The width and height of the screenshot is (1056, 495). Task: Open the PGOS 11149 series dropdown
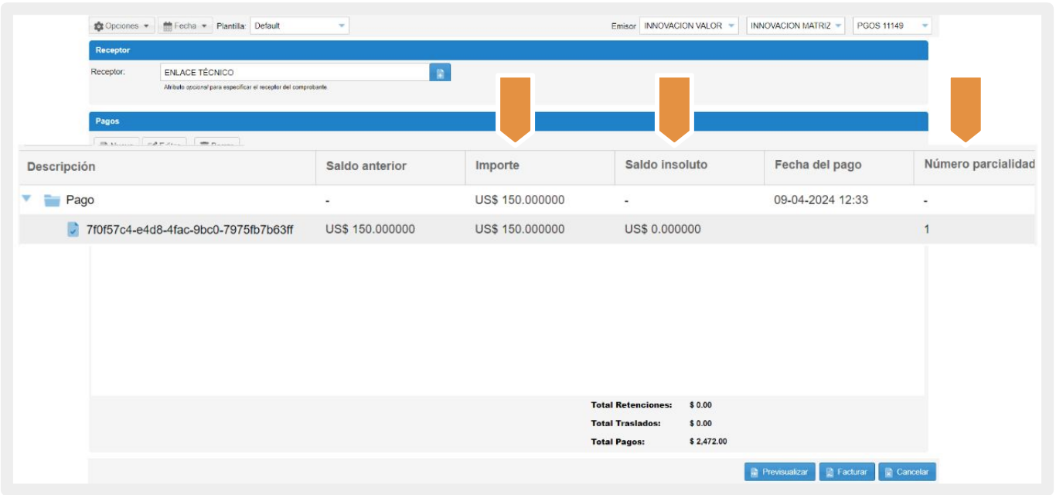click(x=924, y=26)
